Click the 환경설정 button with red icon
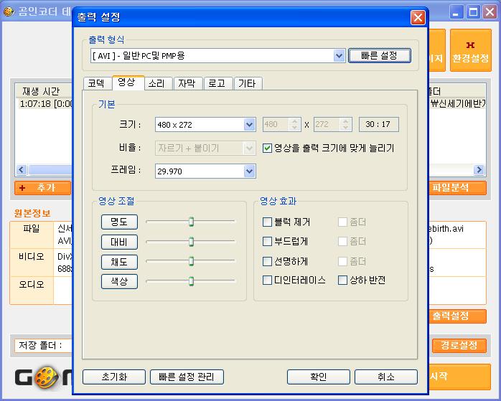The width and height of the screenshot is (501, 401). (x=471, y=51)
